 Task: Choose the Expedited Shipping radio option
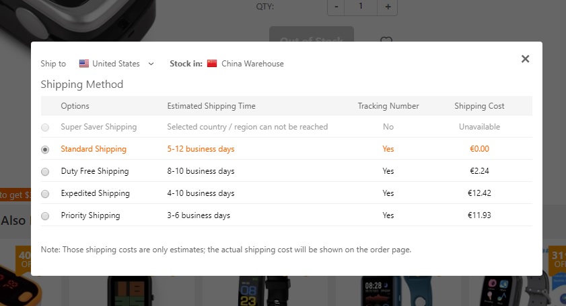pyautogui.click(x=45, y=194)
